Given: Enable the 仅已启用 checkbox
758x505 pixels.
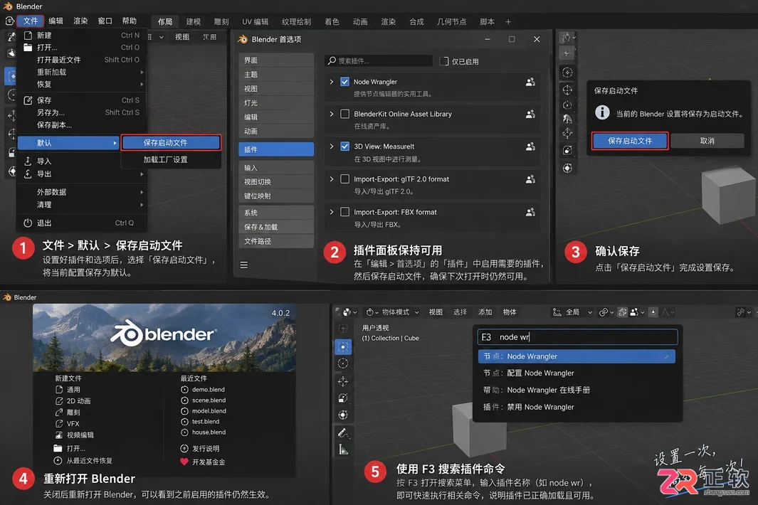Looking at the screenshot, I should (444, 61).
